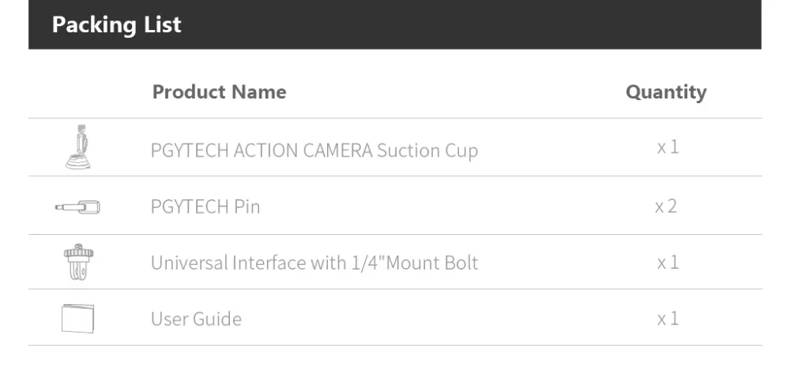Image resolution: width=790 pixels, height=368 pixels.
Task: Click the PGYTECH pin icon
Action: 77,207
